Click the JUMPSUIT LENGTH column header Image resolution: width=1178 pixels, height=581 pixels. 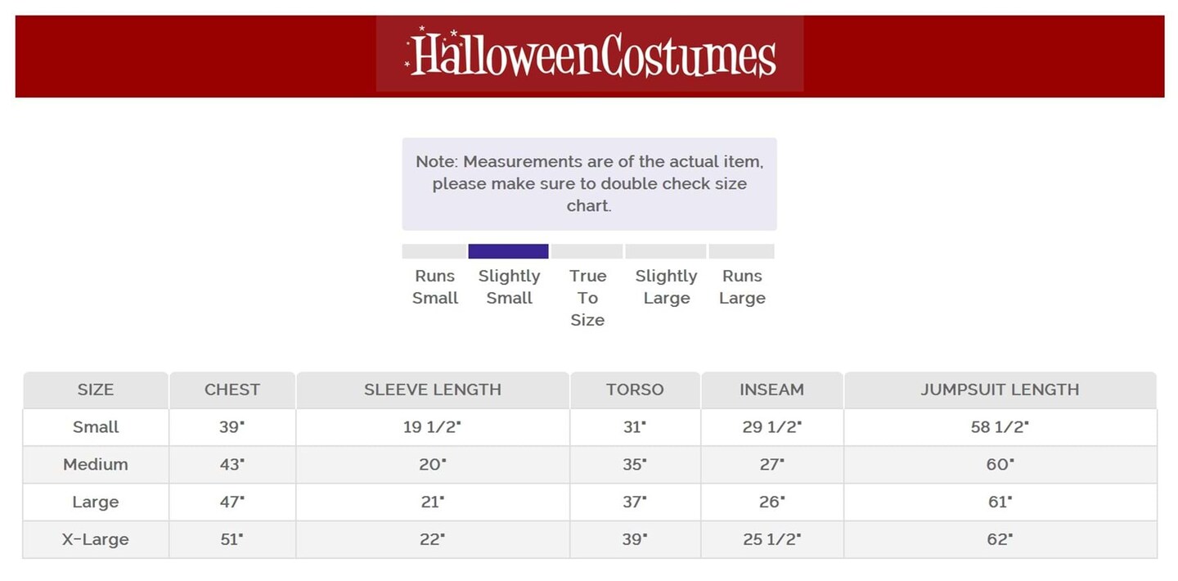[x=1000, y=390]
